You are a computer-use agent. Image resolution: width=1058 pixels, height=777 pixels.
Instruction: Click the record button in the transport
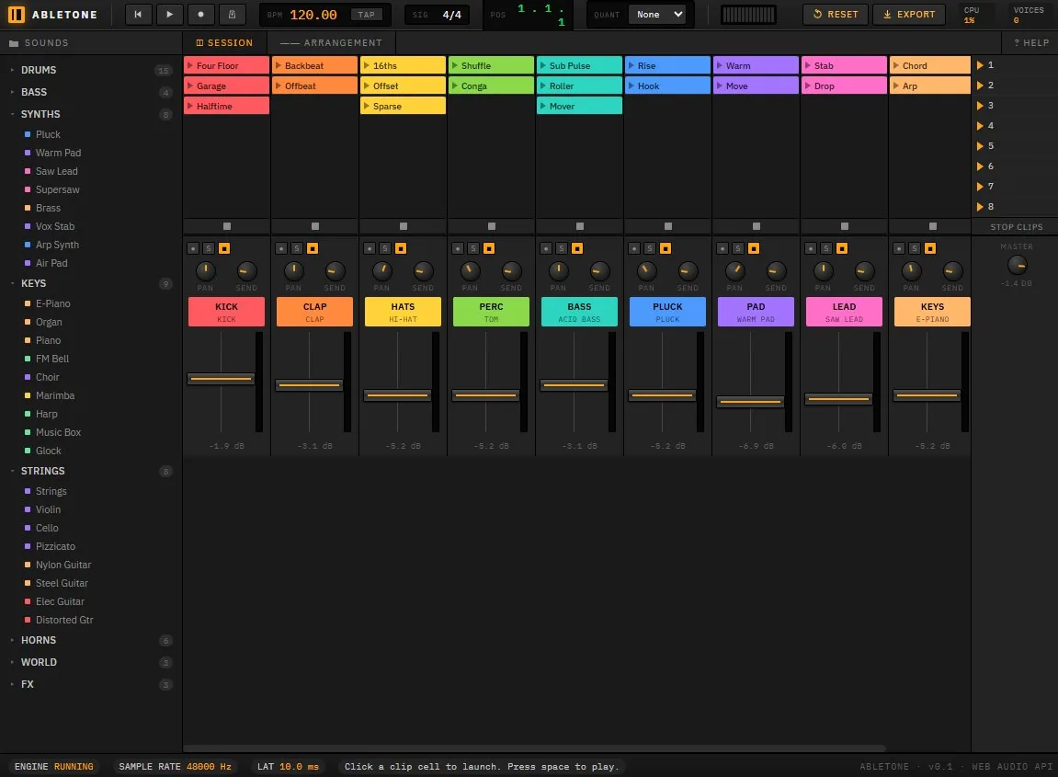[x=200, y=14]
